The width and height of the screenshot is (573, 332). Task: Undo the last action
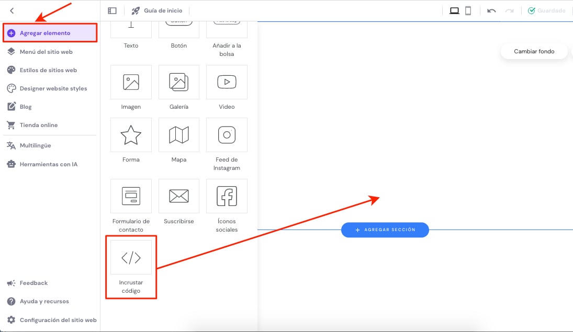(491, 10)
